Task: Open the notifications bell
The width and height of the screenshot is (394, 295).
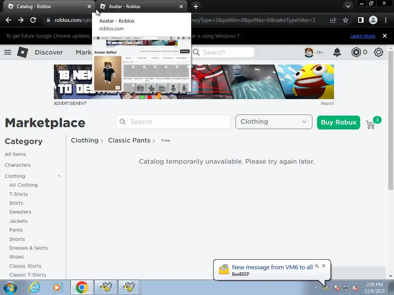Action: click(337, 52)
